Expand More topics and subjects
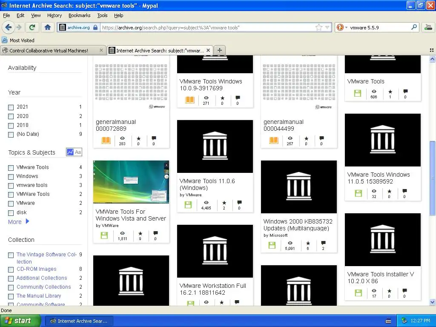The height and width of the screenshot is (327, 436). [18, 221]
